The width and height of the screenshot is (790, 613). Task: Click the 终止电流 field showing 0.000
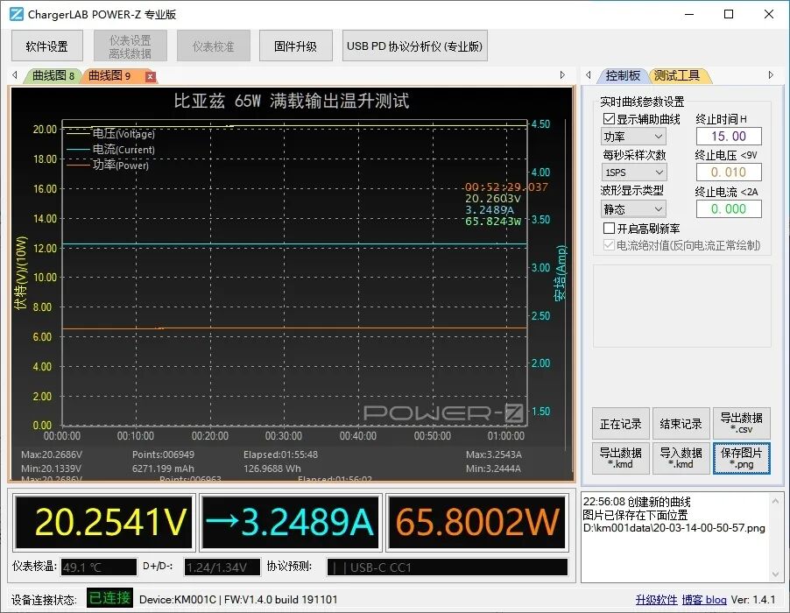click(729, 208)
